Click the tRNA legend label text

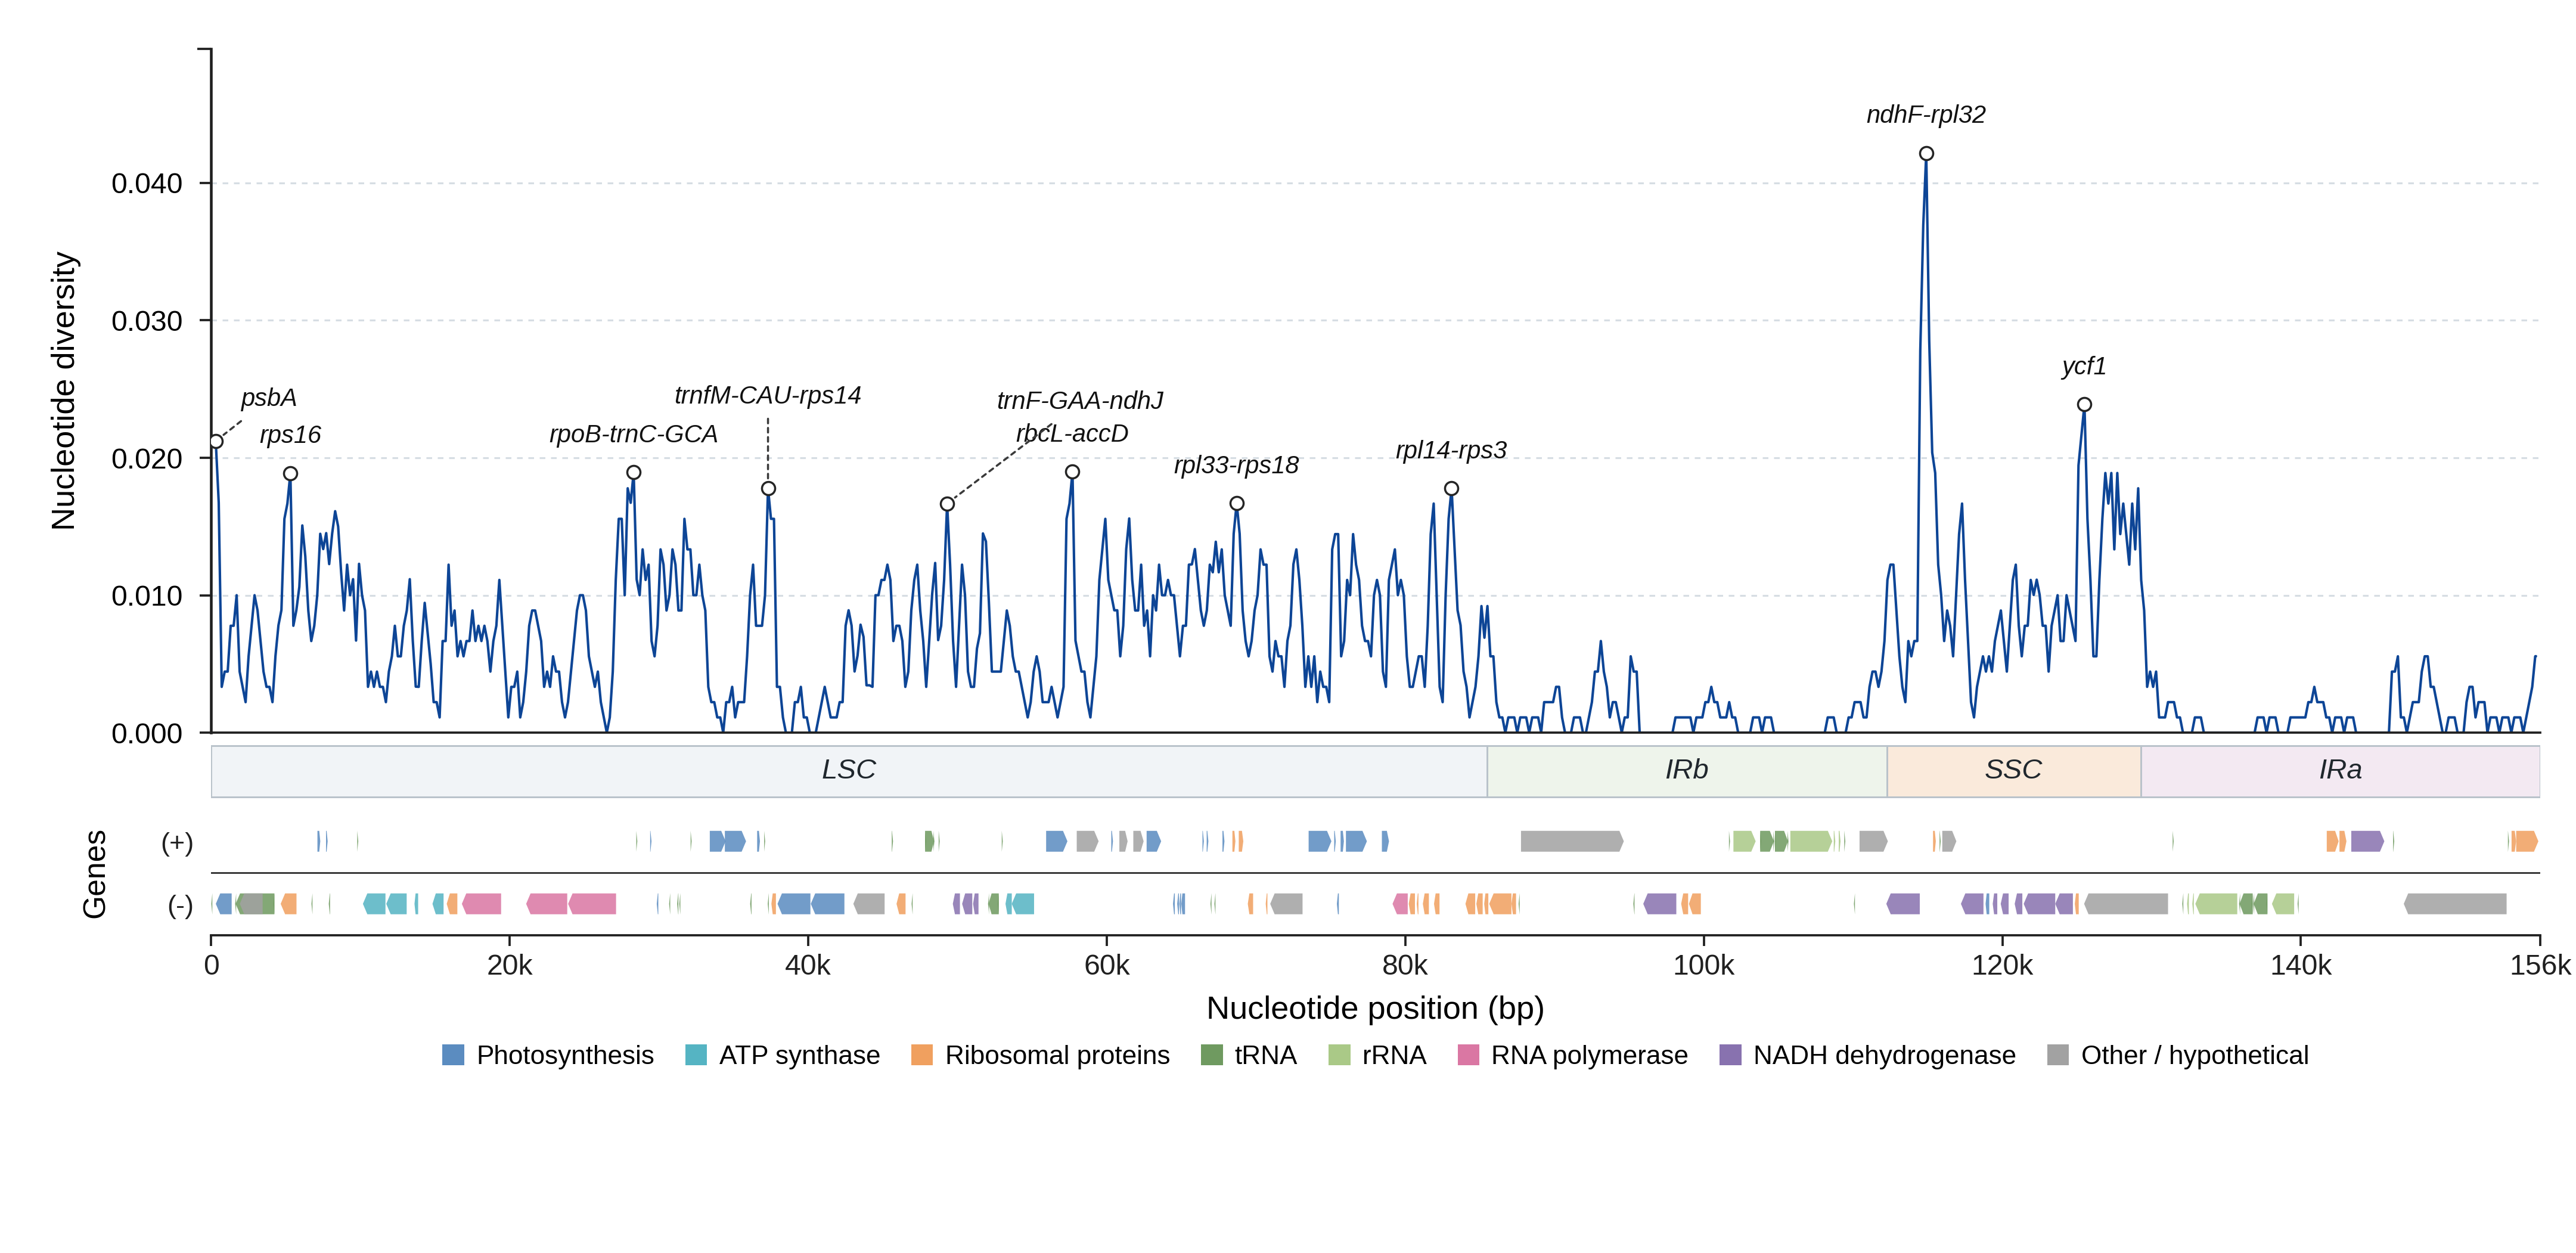[1265, 1055]
